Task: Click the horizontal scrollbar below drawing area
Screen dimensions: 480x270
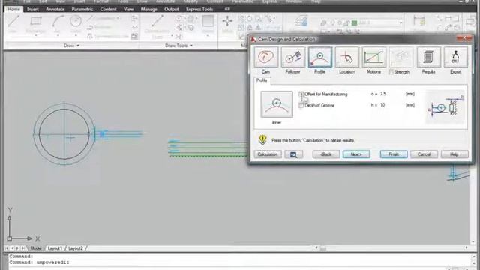Action: [x=391, y=248]
